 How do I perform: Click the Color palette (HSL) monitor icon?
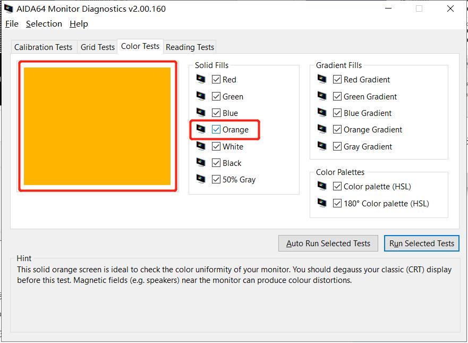pos(322,187)
